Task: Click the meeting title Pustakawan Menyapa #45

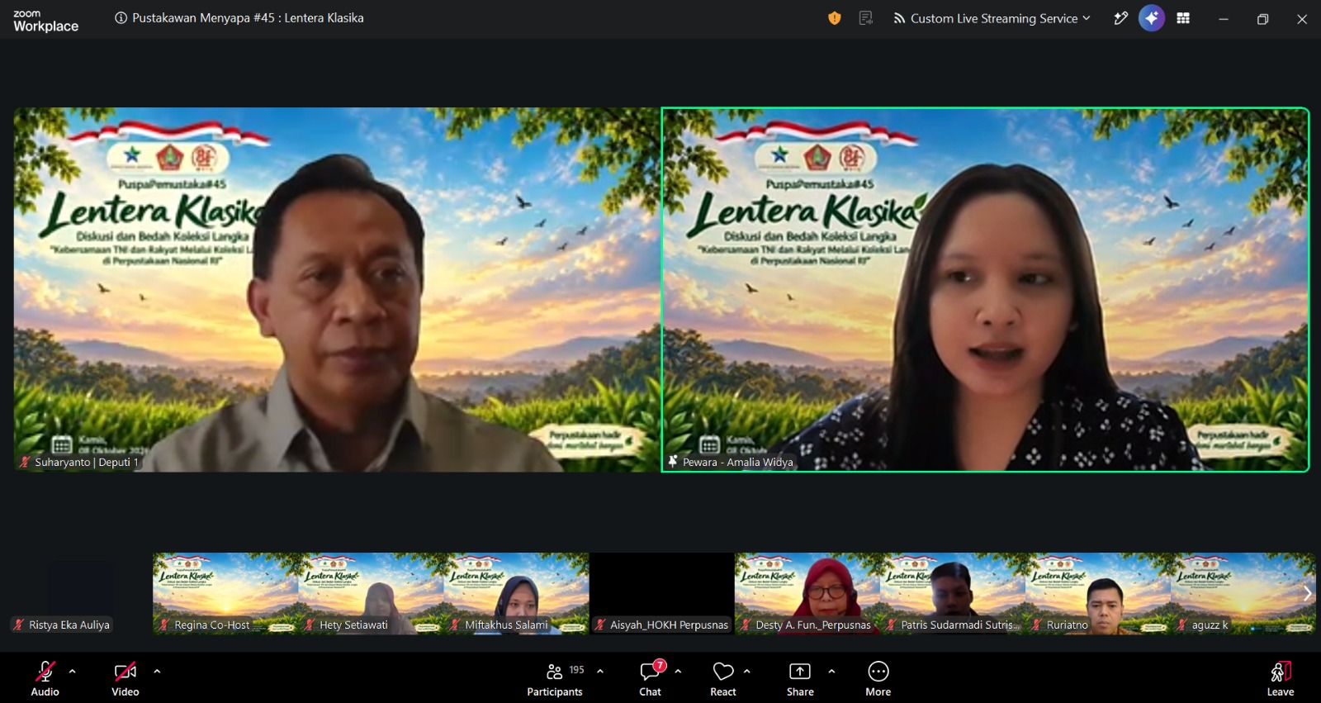Action: (x=248, y=18)
